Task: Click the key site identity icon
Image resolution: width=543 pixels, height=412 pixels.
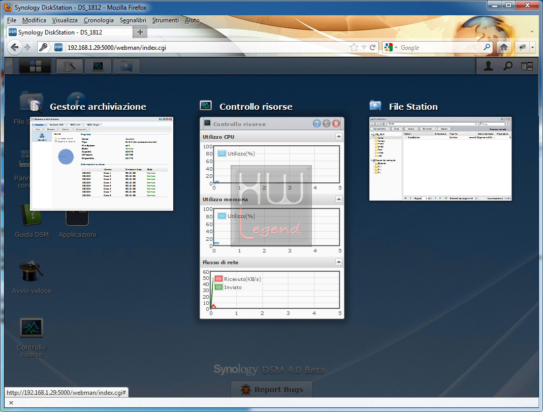Action: (44, 47)
